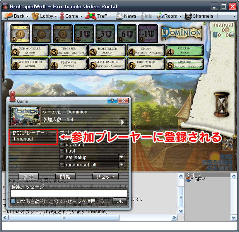The image size is (239, 232).
Task: Click the manual player score panel
Action: point(224,30)
